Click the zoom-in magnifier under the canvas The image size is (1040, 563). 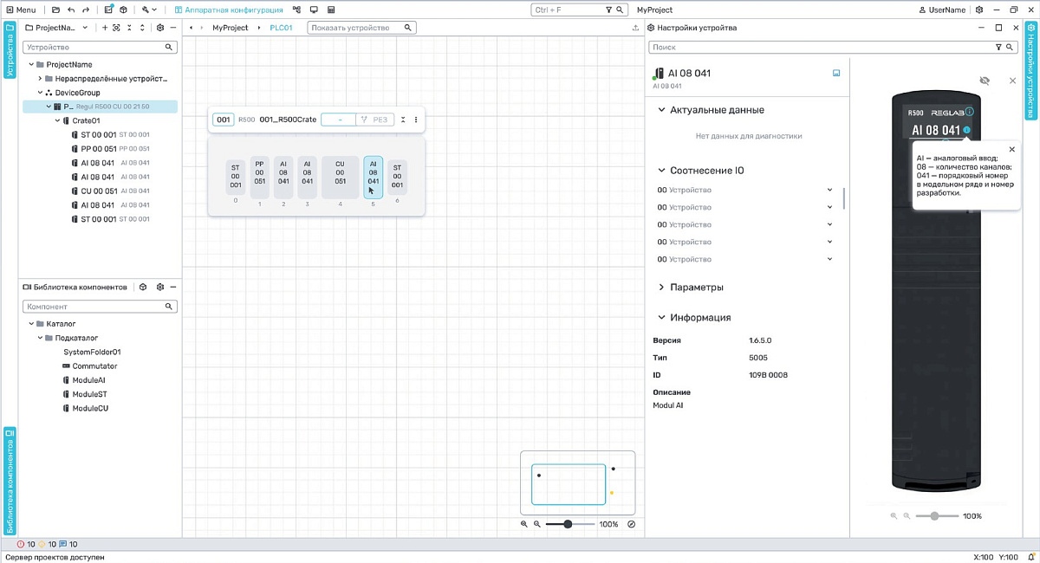click(x=524, y=524)
